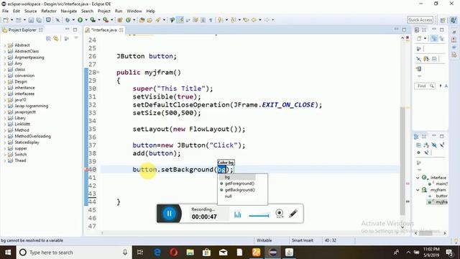Click the Save icon in toolbar
The image size is (460, 259).
[31, 20]
